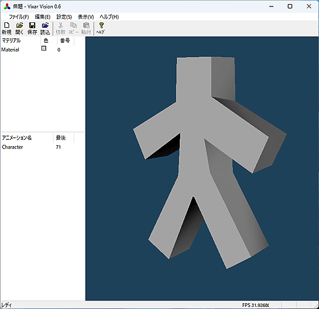Open the ヘルプ(H) menu

click(x=109, y=16)
